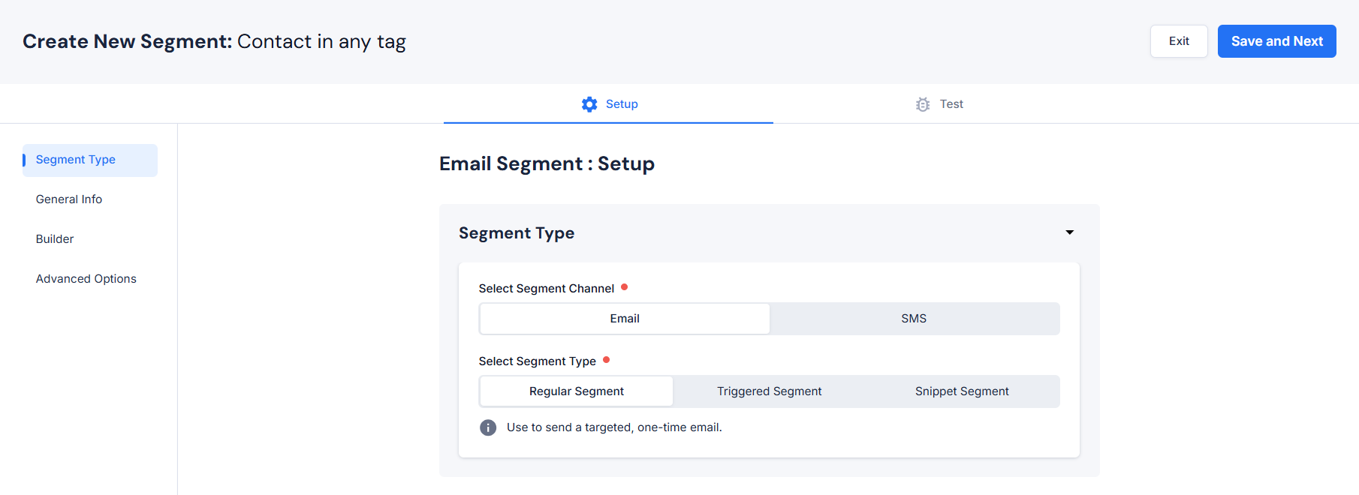Switch to the Test tab label

pos(951,104)
